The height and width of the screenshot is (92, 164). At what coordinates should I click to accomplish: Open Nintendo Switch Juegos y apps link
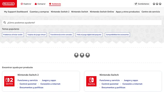(131, 80)
